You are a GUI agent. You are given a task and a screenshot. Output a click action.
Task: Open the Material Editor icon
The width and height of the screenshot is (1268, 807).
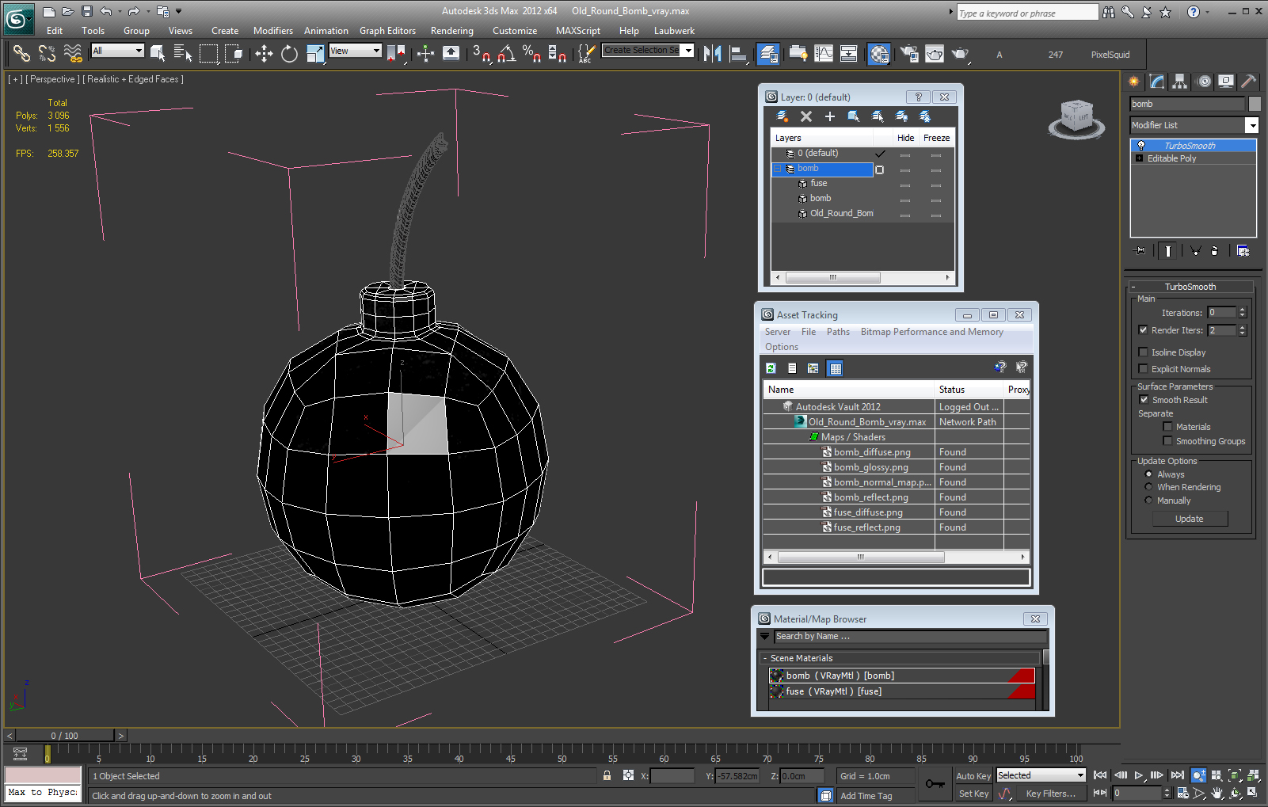(x=878, y=54)
